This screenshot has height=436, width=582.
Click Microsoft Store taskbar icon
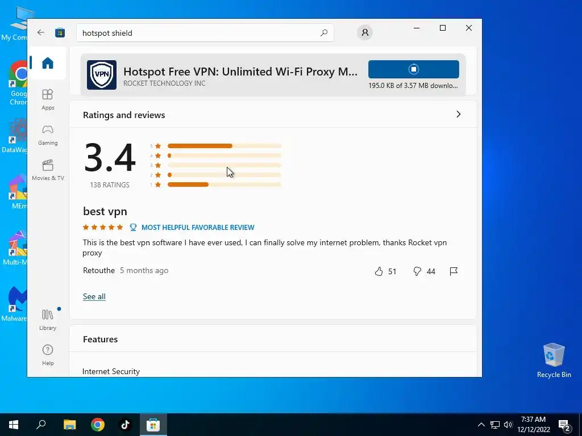(153, 425)
